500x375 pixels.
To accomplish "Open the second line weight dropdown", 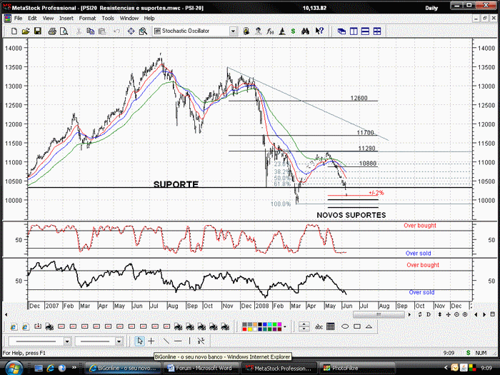I will click(119, 341).
